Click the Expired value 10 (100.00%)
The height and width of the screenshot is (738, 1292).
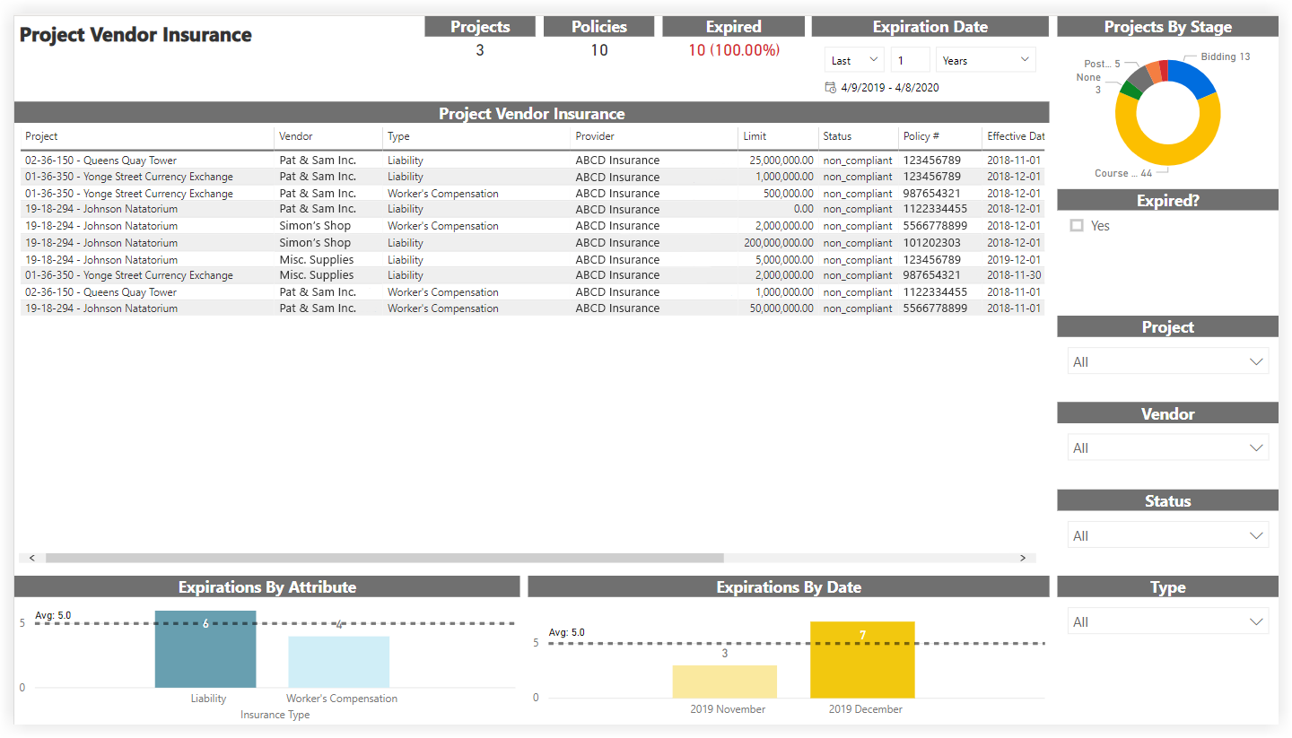734,50
